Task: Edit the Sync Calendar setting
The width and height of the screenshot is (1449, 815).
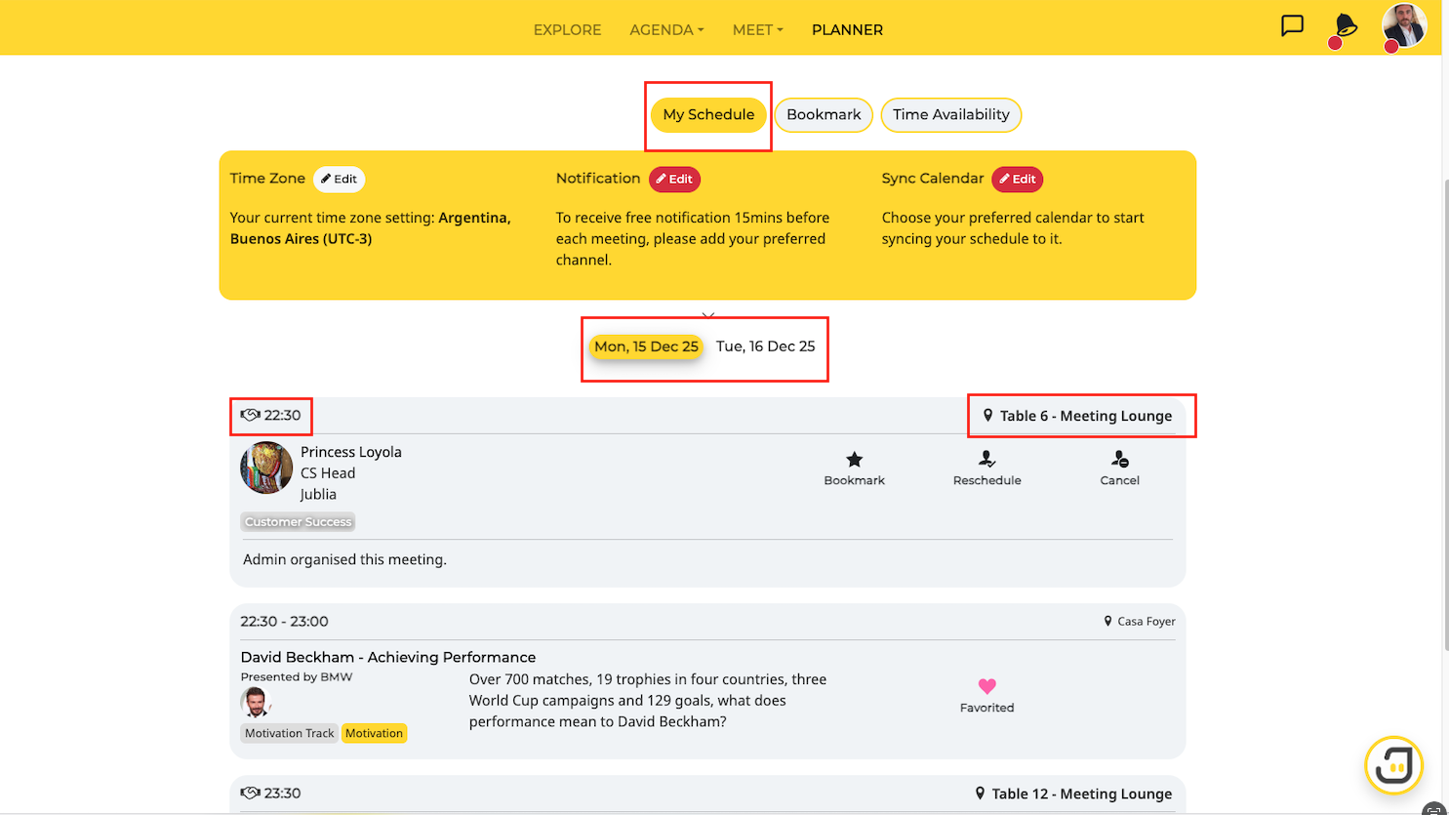Action: coord(1017,180)
